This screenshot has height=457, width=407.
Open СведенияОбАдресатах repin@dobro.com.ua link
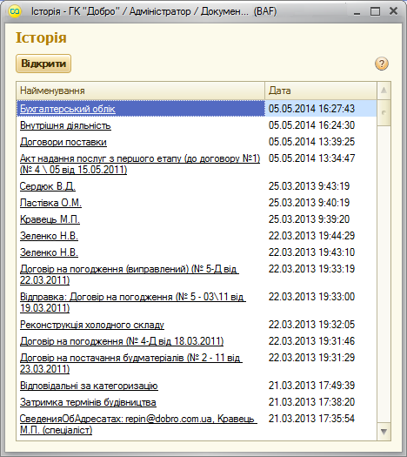coord(138,425)
